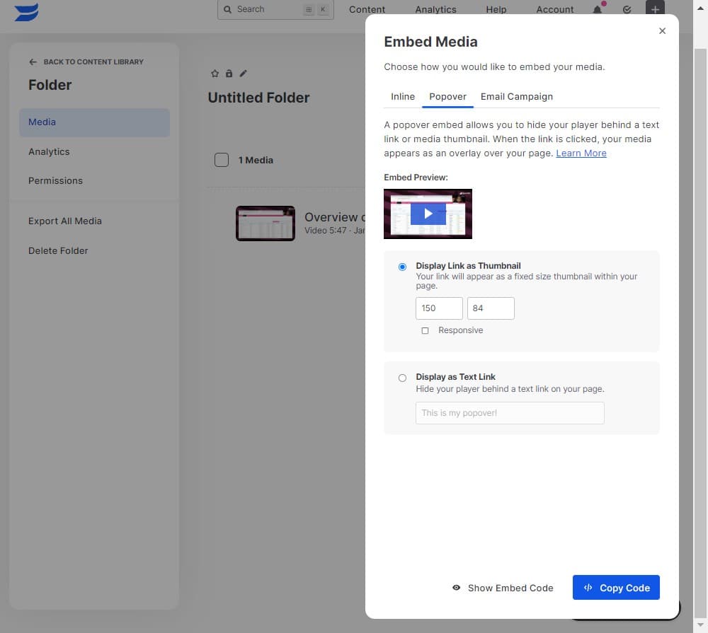This screenshot has width=708, height=633.
Task: Enable the Responsive checkbox
Action: tap(426, 330)
